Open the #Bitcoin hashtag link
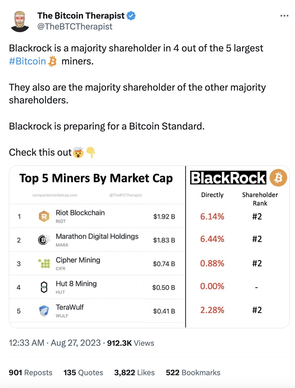295x388 pixels. (27, 61)
